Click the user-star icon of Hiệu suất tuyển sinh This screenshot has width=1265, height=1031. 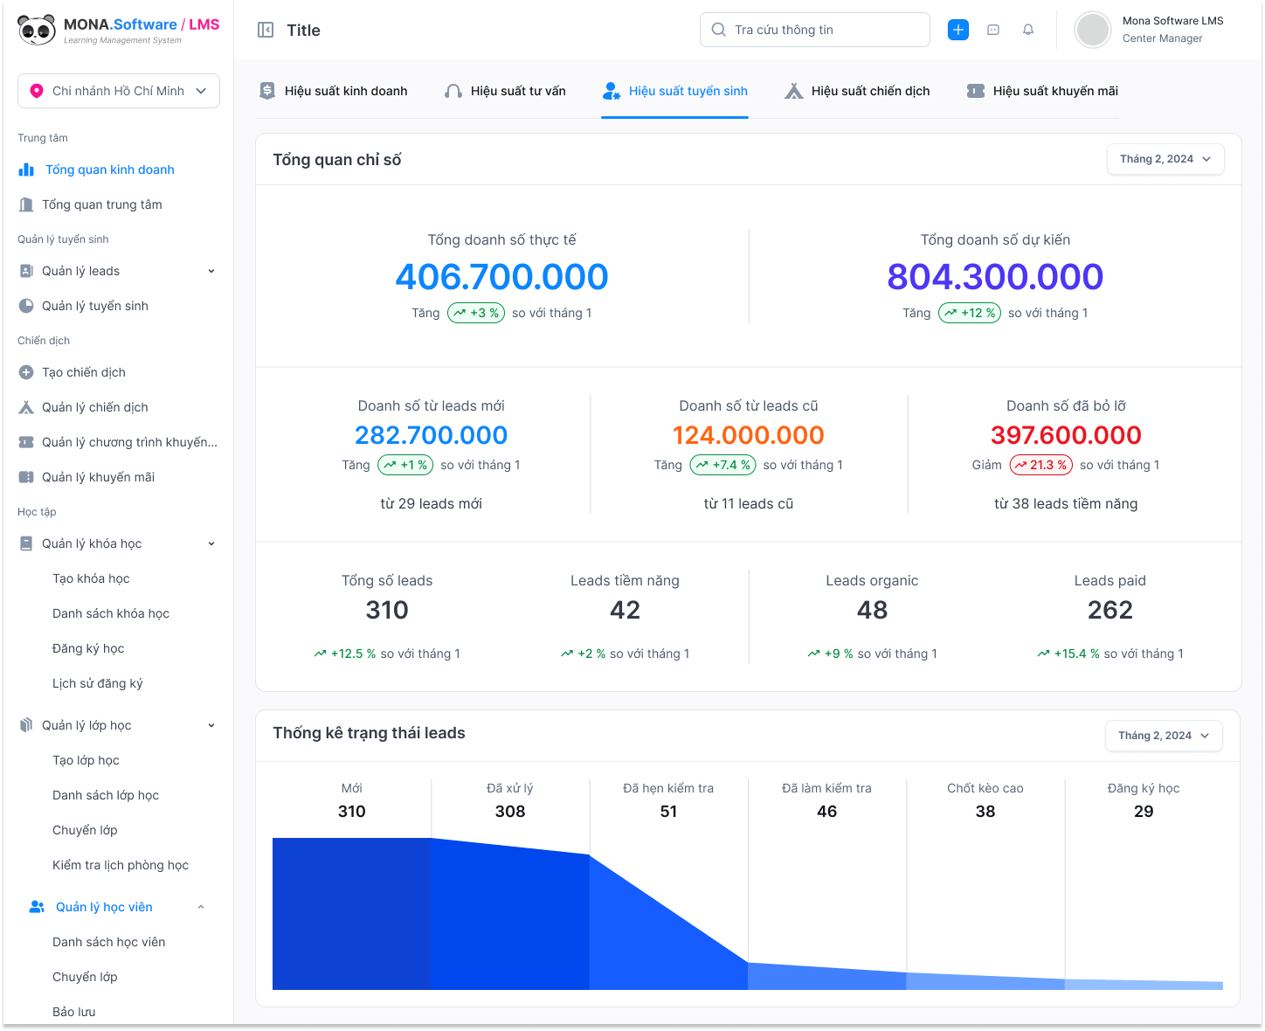click(612, 91)
